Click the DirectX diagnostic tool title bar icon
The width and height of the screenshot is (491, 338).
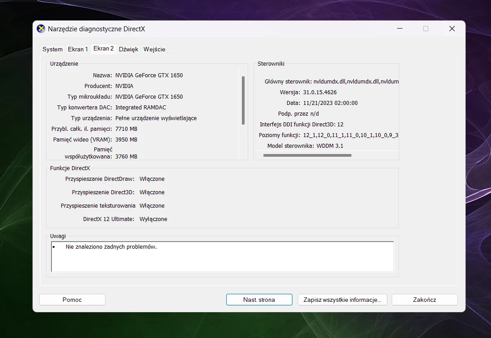pos(41,29)
